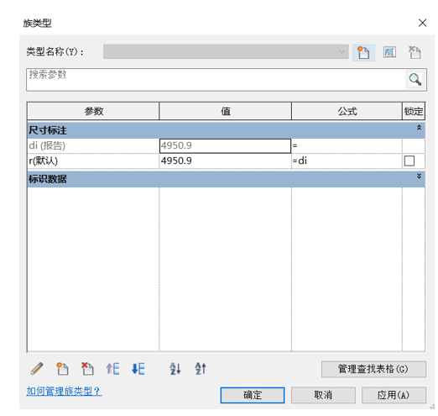This screenshot has width=438, height=416.
Task: Open the 管理查找表格(G) button
Action: tap(373, 369)
